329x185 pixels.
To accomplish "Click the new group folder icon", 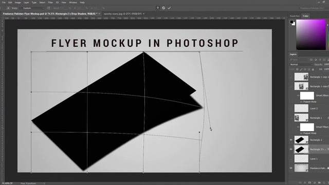I will [319, 183].
